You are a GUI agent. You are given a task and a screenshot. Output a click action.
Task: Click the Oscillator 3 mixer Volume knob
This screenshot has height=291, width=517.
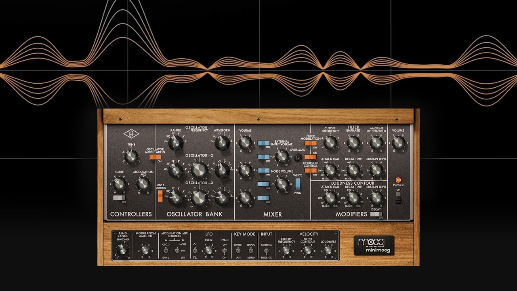pos(245,198)
